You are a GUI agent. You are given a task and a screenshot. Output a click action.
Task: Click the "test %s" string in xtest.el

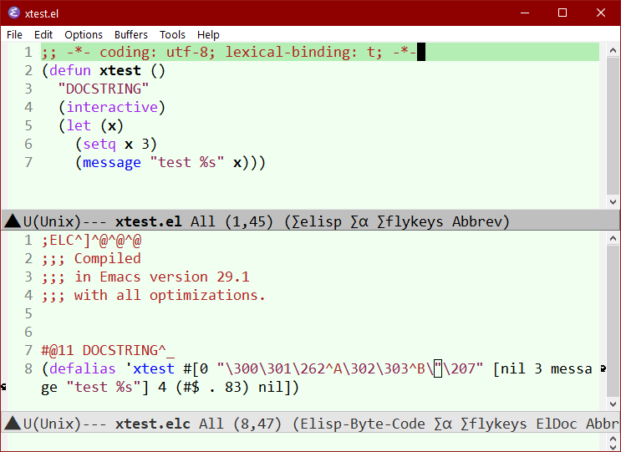click(187, 162)
